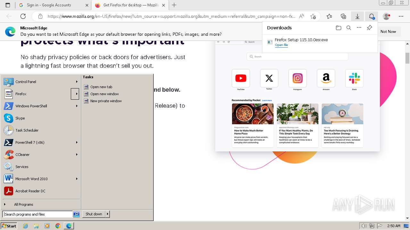
Task: Open the notifications bell in Edge
Action: point(372,16)
